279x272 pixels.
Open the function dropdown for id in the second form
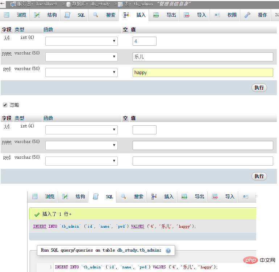[82, 130]
